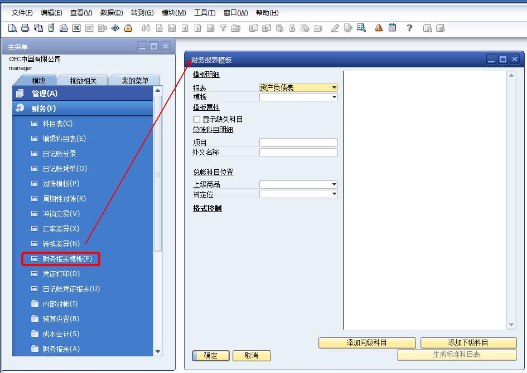Open 科目表(C) in the finance menu
The image size is (527, 373).
57,124
